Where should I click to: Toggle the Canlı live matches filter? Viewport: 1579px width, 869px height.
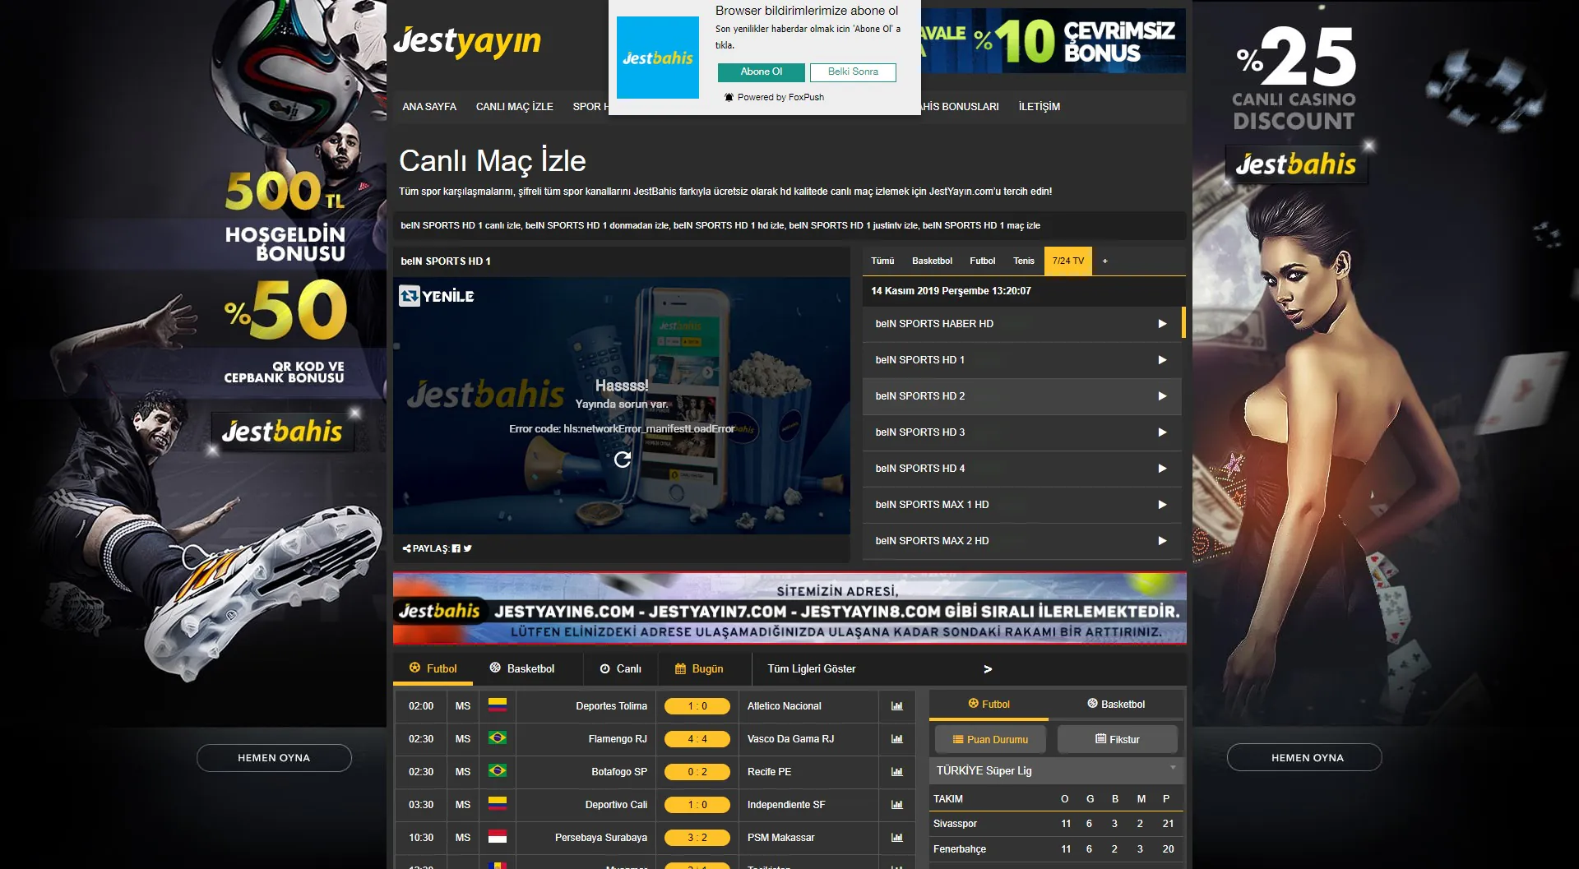(620, 669)
